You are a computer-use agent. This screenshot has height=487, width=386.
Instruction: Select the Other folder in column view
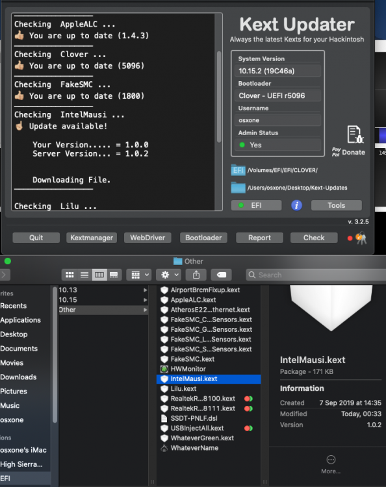coord(103,310)
